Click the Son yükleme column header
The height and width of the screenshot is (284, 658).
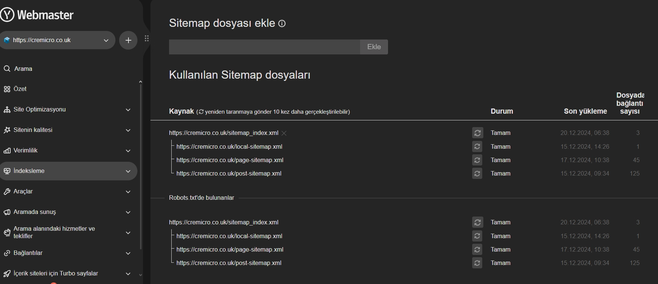[x=585, y=111]
